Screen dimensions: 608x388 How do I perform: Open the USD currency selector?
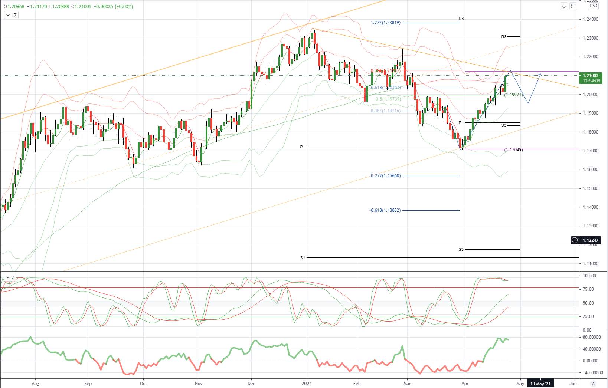[594, 6]
